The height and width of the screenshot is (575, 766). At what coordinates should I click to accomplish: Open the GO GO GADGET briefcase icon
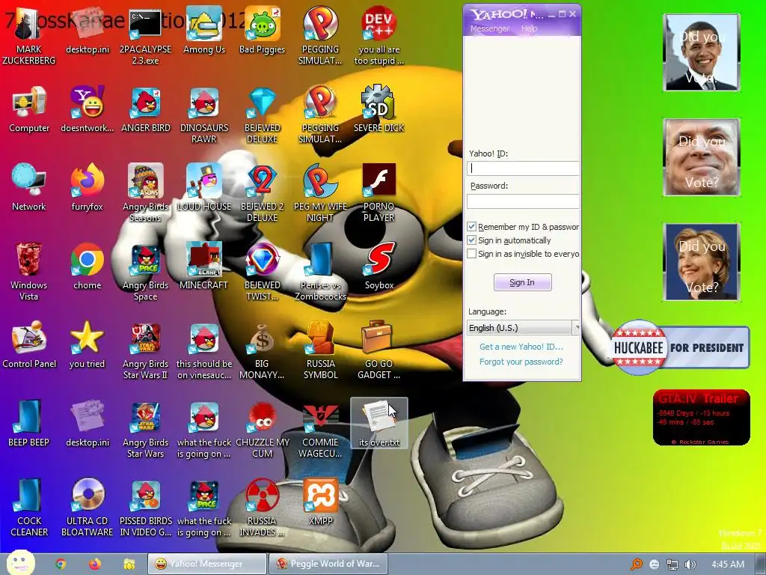(379, 351)
